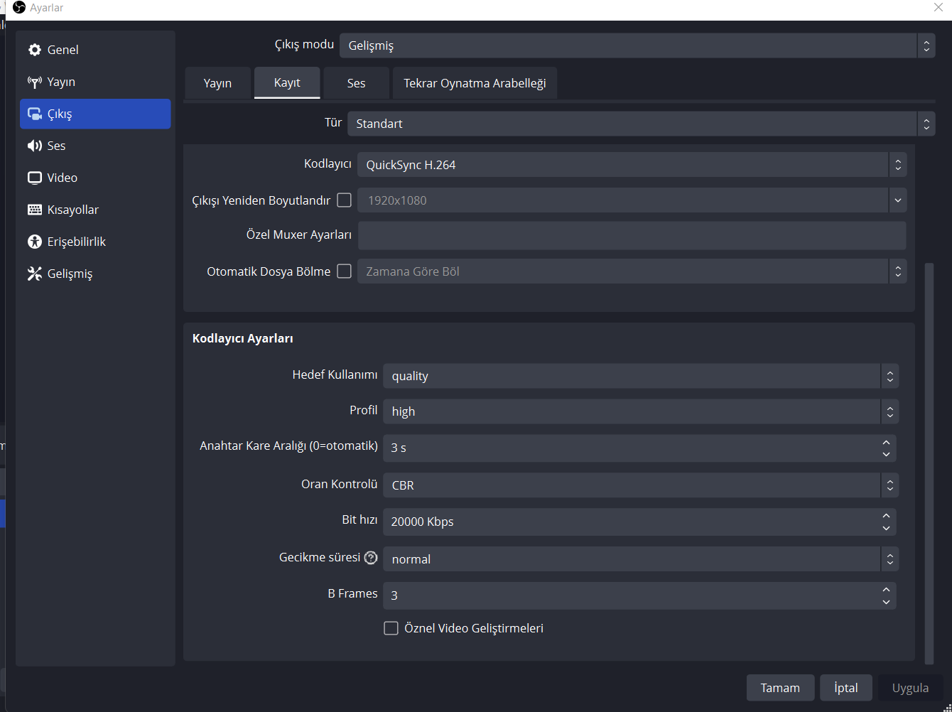
Task: Open the Zamana Göre Böl dropdown
Action: [x=632, y=271]
